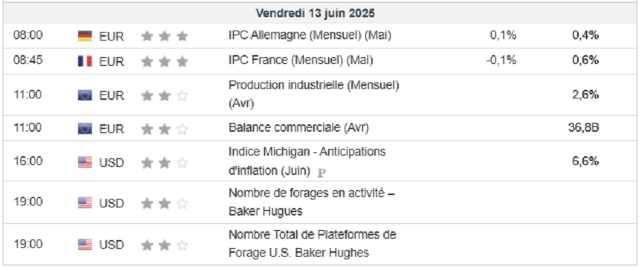Click the three-star rating for IPC Allemagne
Screen dimensions: 640x268
pyautogui.click(x=165, y=37)
